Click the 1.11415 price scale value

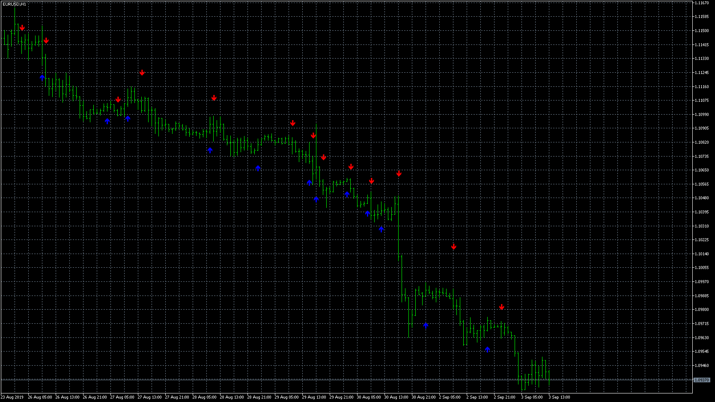click(702, 44)
